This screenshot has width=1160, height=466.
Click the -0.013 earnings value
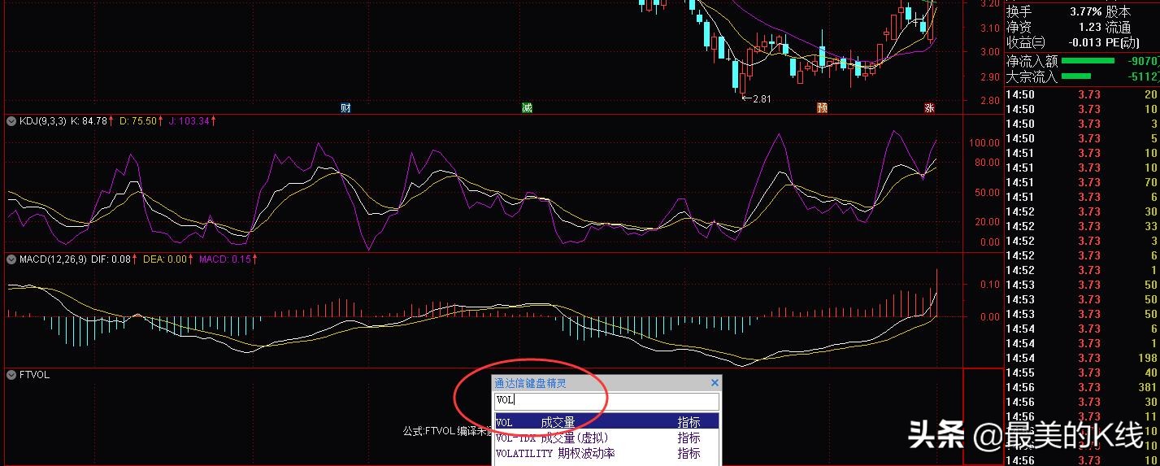[x=1084, y=42]
